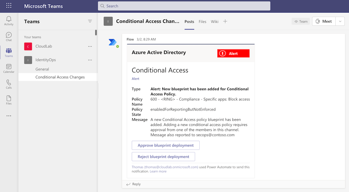Click the channel avatar in header
This screenshot has width=349, height=192.
point(108,21)
